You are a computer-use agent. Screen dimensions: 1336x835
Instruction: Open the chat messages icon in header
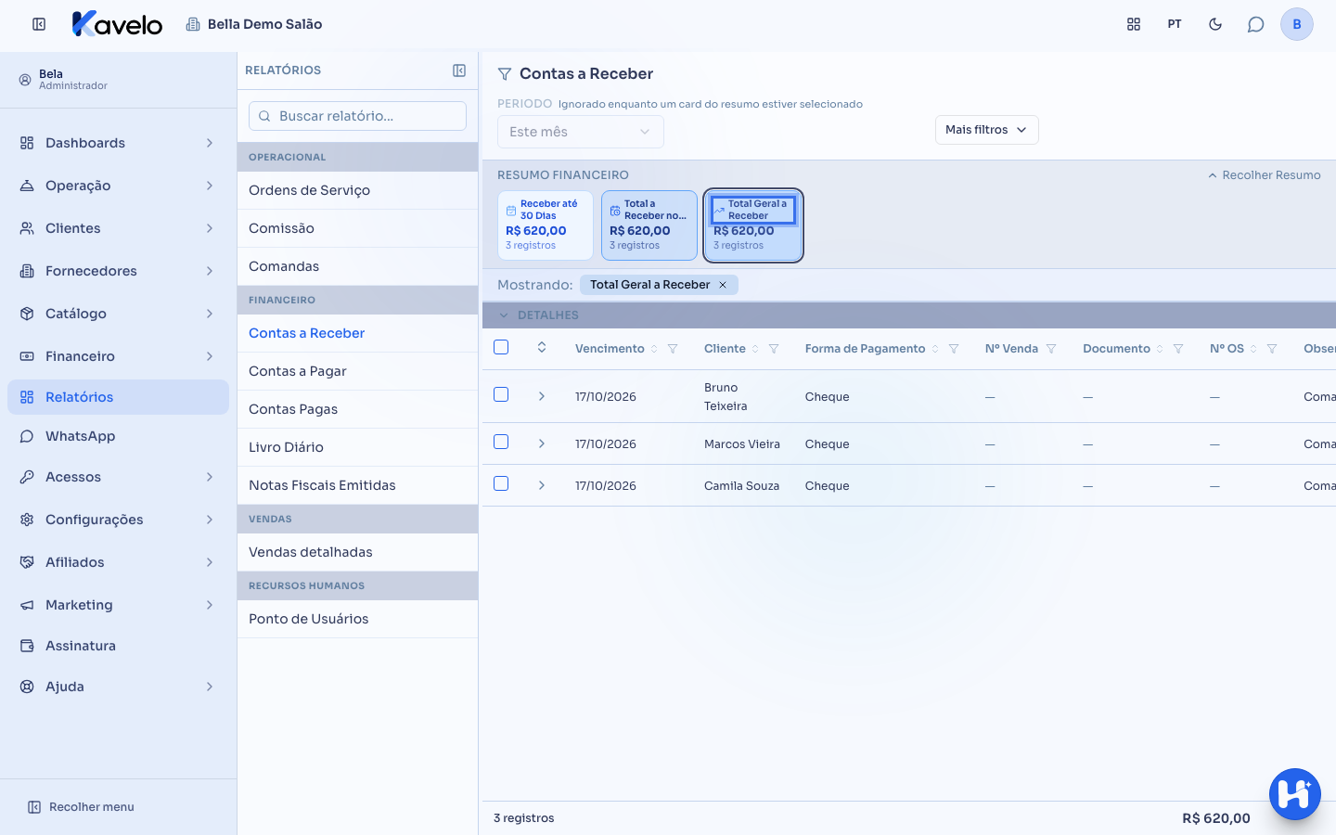click(1256, 24)
